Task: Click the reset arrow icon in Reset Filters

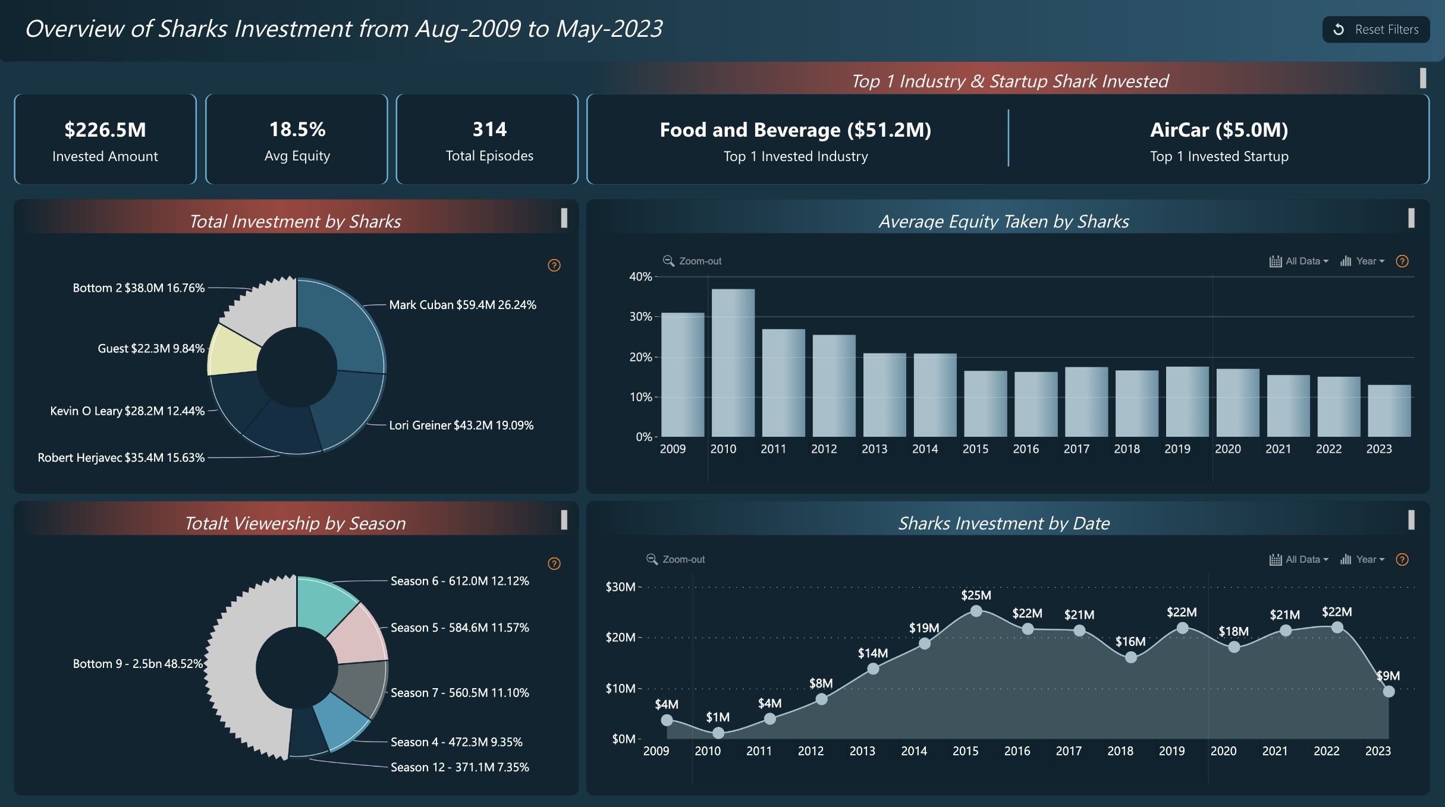Action: [x=1339, y=30]
